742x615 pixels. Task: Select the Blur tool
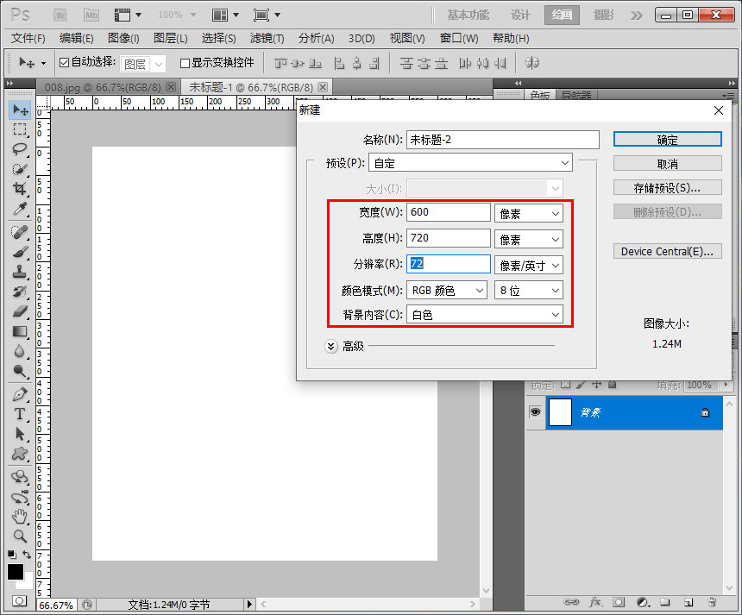point(20,351)
